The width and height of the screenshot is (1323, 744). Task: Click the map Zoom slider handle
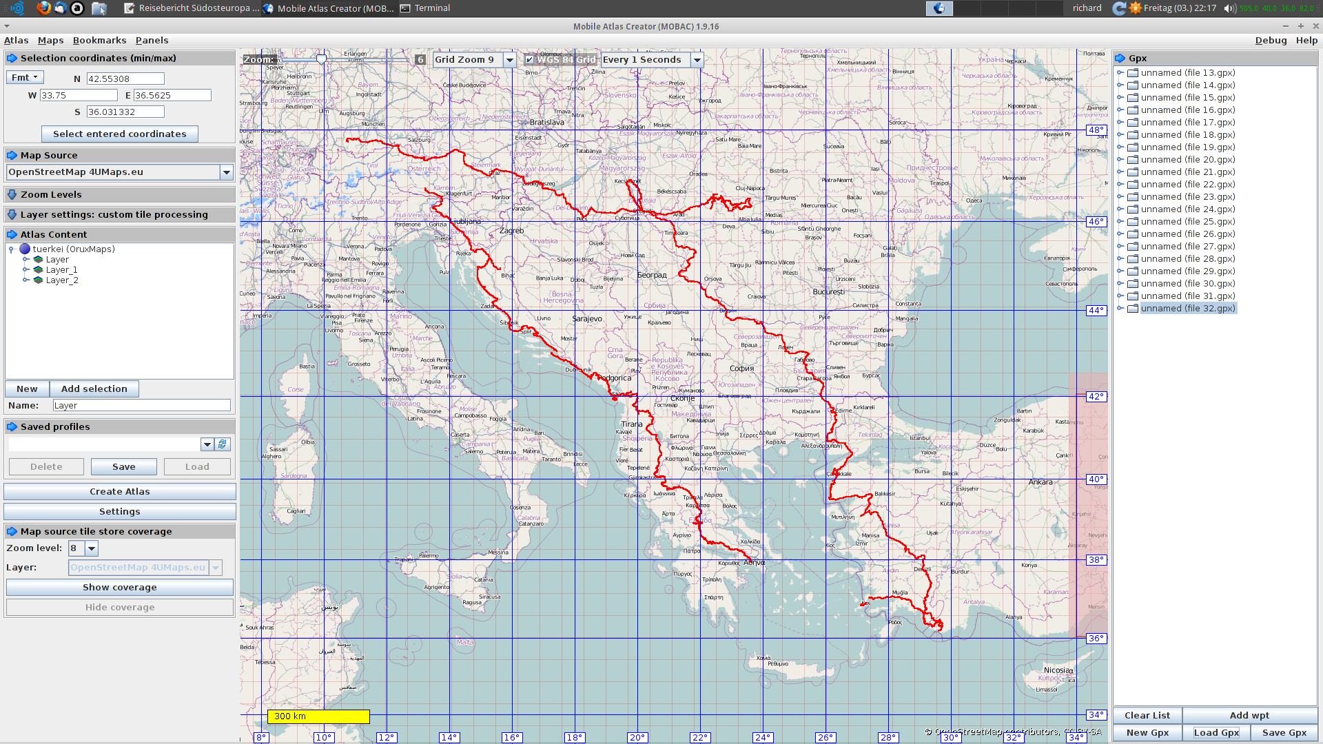coord(321,60)
